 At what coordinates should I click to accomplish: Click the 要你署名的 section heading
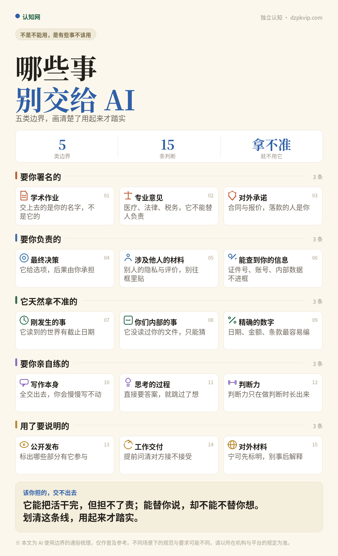coord(41,177)
